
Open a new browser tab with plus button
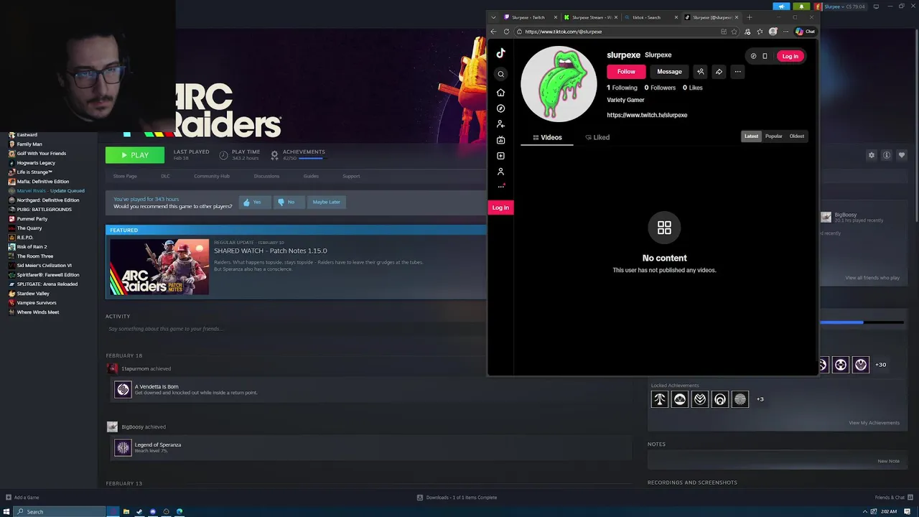click(750, 17)
